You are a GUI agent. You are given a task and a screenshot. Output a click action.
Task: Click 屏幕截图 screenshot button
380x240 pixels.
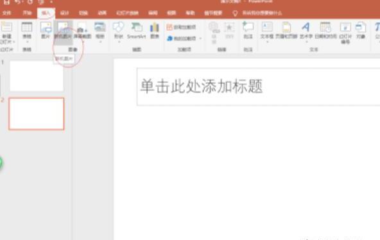click(x=82, y=31)
